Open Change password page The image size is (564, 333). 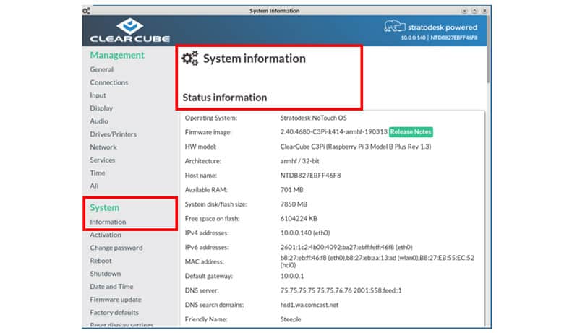[116, 248]
